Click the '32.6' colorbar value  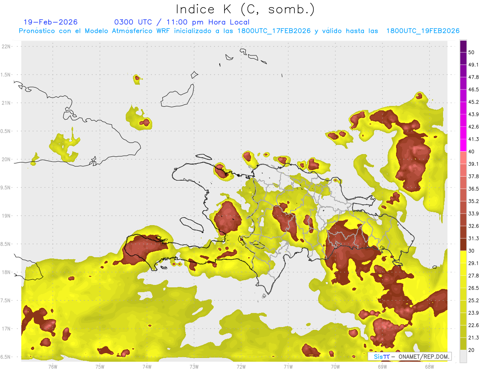(x=473, y=226)
